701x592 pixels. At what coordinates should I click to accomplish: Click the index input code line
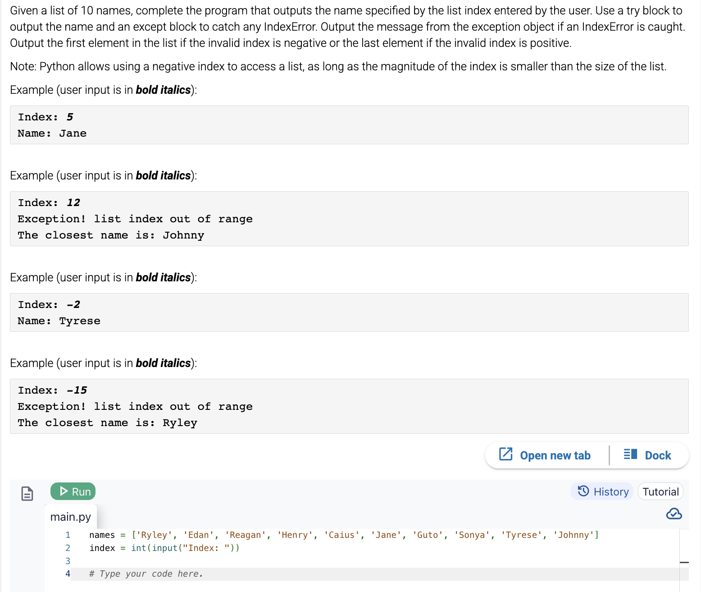(x=164, y=548)
